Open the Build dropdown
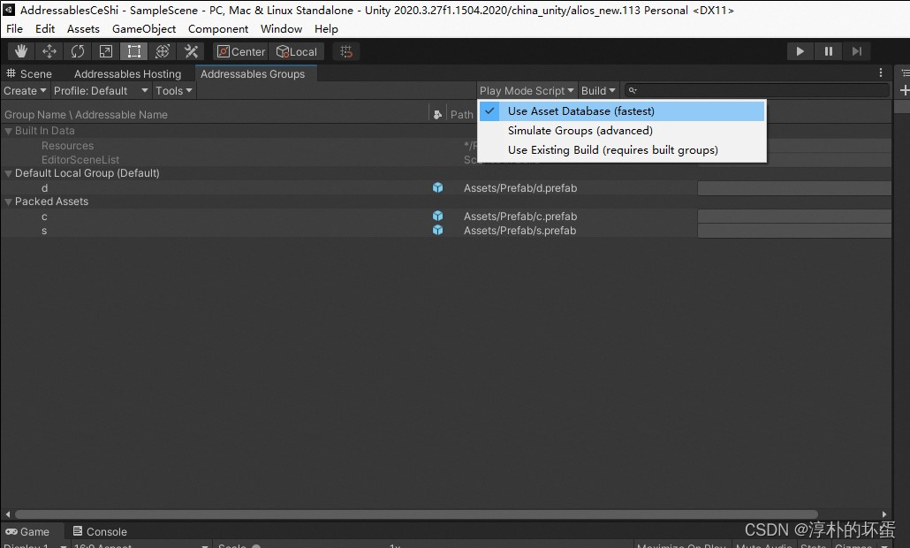 coord(598,90)
